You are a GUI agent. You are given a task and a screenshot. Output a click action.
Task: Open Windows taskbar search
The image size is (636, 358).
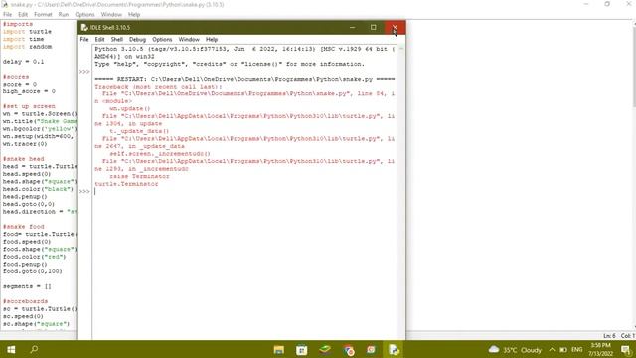pos(34,349)
